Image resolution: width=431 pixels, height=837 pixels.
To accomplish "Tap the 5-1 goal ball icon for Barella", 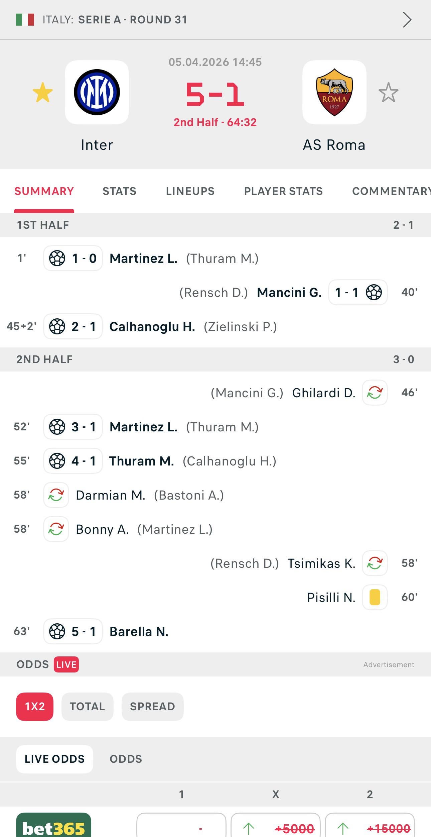I will pyautogui.click(x=57, y=631).
